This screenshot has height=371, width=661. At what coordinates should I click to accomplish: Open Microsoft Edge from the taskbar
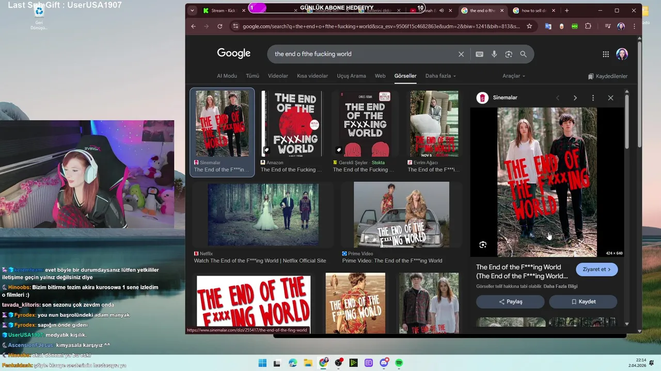(293, 363)
